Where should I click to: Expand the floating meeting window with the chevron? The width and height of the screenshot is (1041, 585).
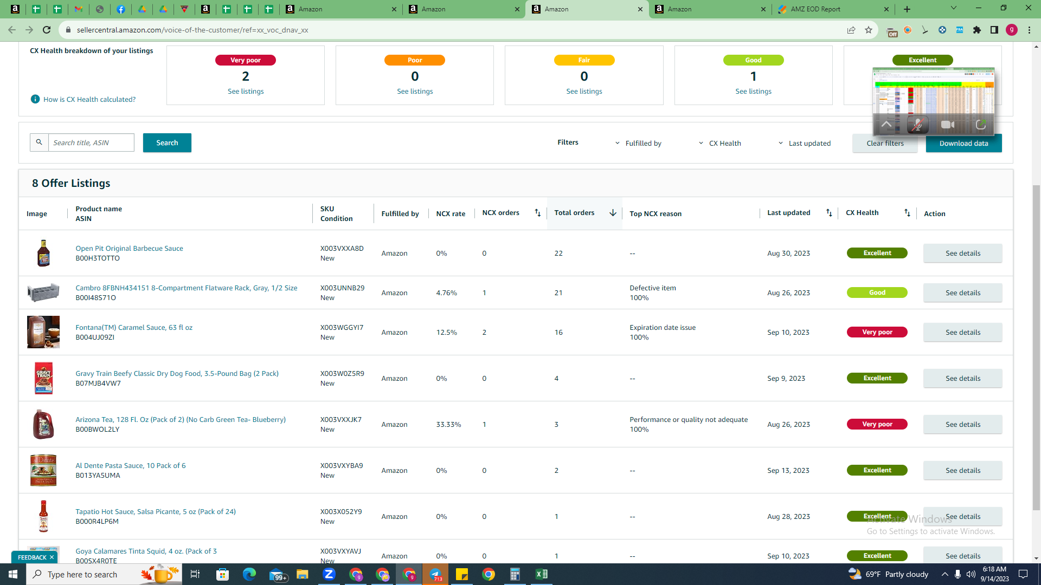pos(886,125)
